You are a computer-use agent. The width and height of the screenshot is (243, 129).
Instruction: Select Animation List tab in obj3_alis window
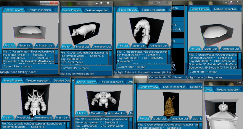[179, 119]
